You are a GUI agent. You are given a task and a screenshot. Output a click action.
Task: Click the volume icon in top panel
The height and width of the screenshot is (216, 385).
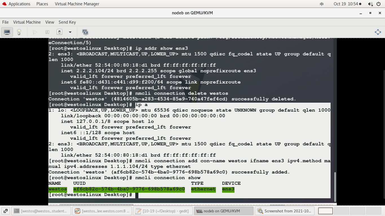[370, 4]
